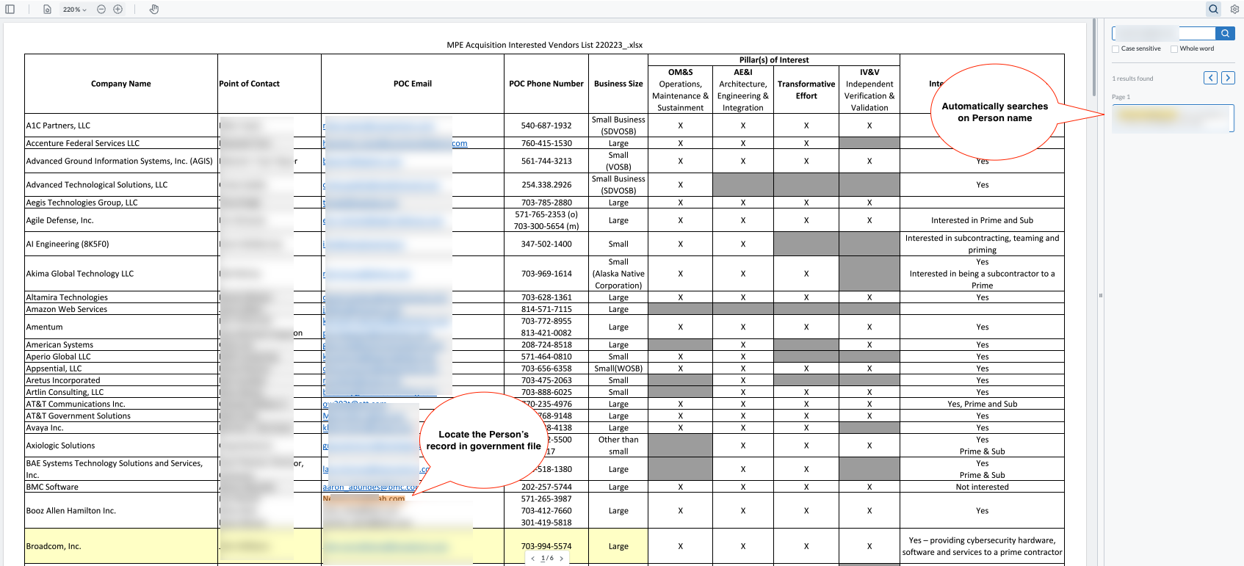The height and width of the screenshot is (566, 1244).
Task: Click document title 'MPE Acquisition Interested Vendors List'
Action: tap(544, 45)
